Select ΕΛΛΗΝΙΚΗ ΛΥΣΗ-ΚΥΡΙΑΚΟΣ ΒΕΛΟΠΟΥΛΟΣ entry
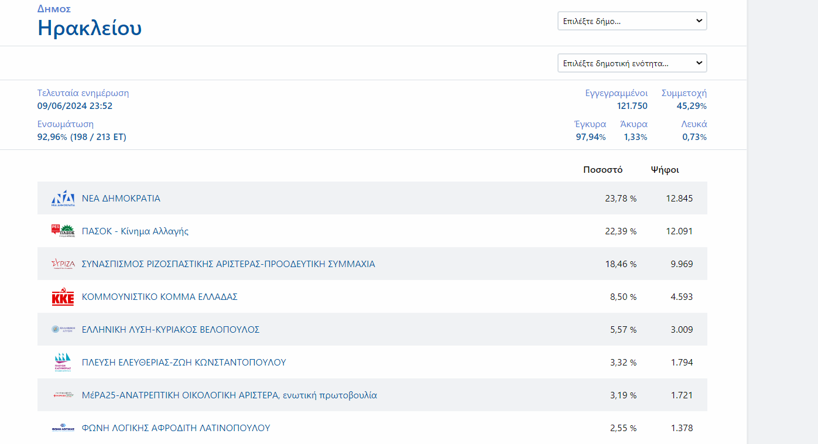Image resolution: width=818 pixels, height=444 pixels. pyautogui.click(x=170, y=330)
